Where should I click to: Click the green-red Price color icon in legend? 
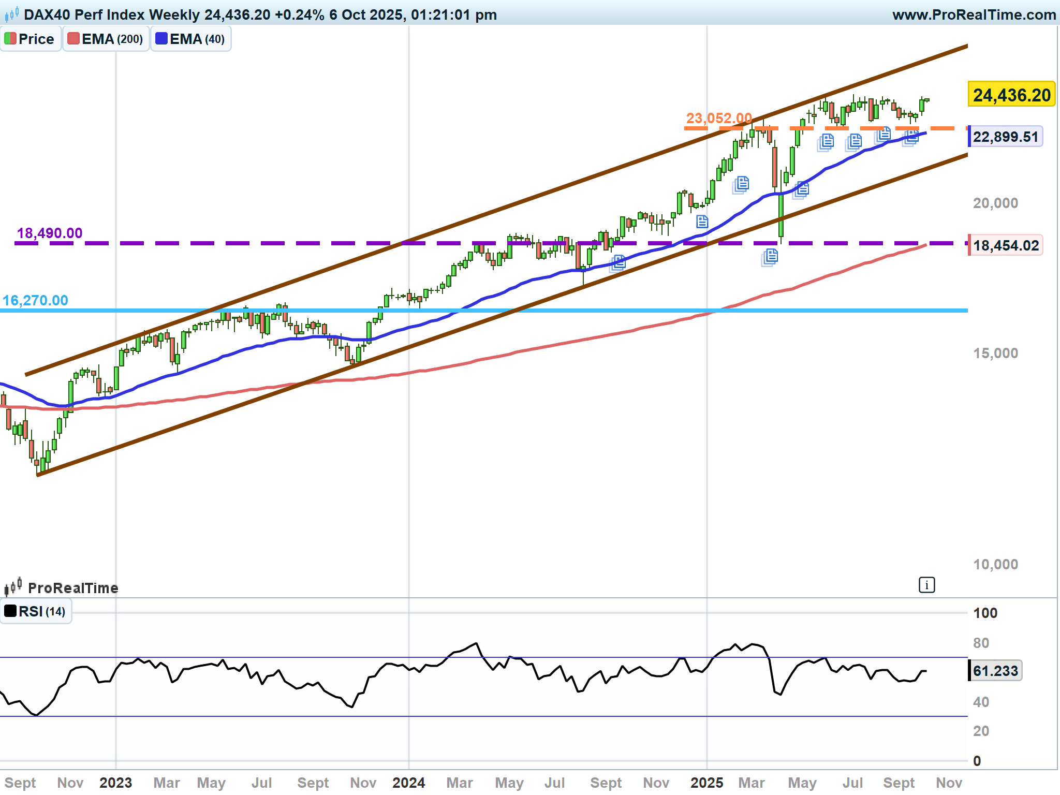pos(10,39)
